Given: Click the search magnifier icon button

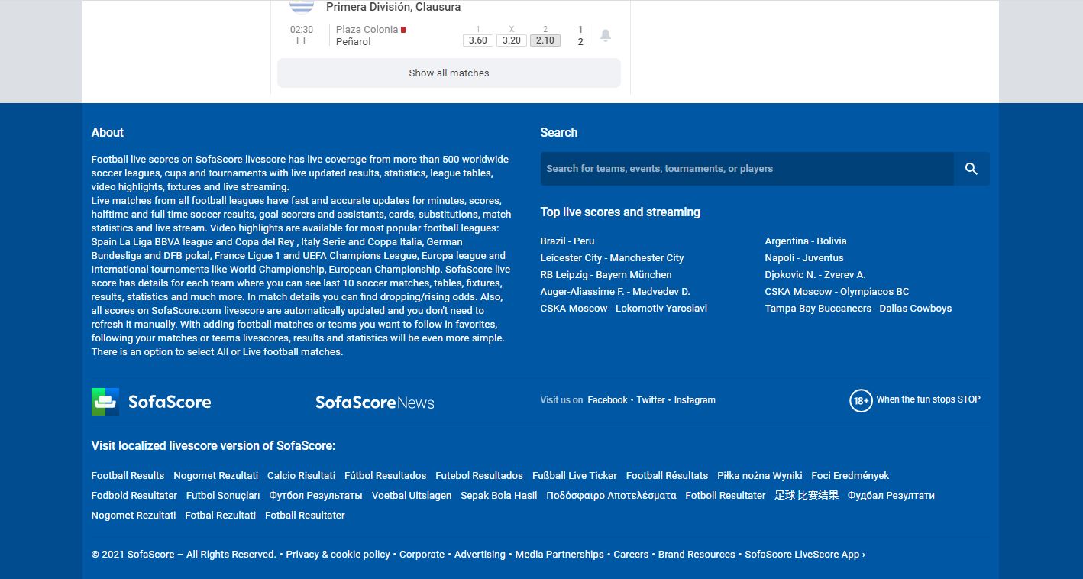Looking at the screenshot, I should (971, 169).
